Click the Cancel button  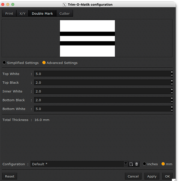click(133, 176)
